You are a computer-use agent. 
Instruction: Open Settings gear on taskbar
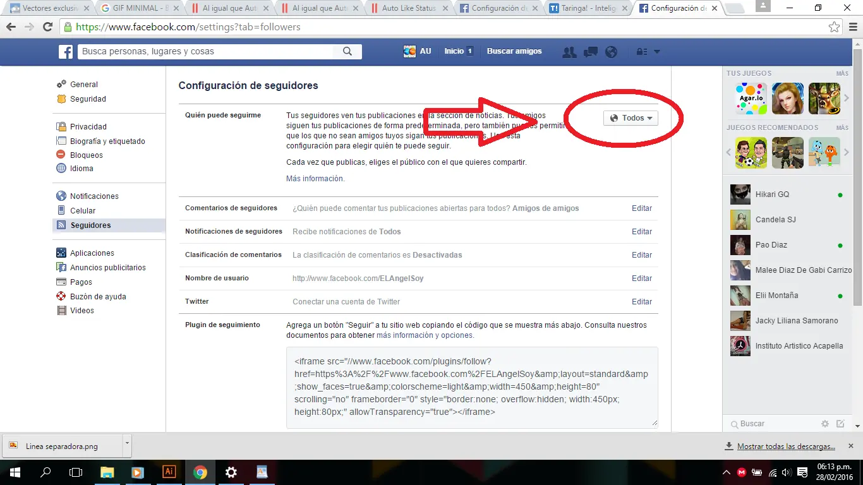pyautogui.click(x=231, y=472)
